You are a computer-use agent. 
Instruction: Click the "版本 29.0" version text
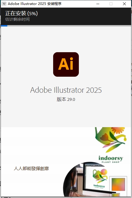66,99
